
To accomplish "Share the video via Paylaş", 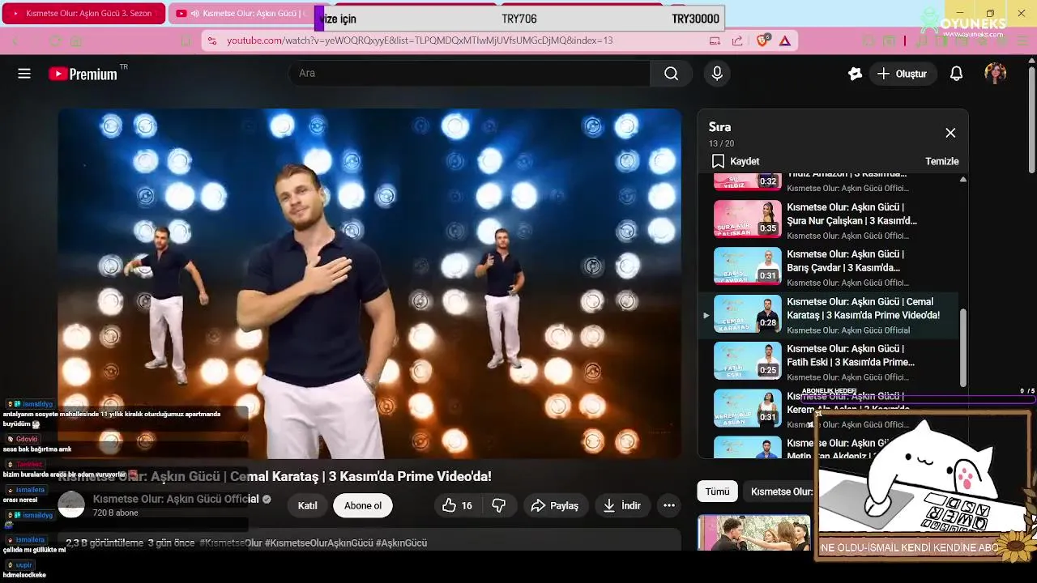I will click(555, 505).
